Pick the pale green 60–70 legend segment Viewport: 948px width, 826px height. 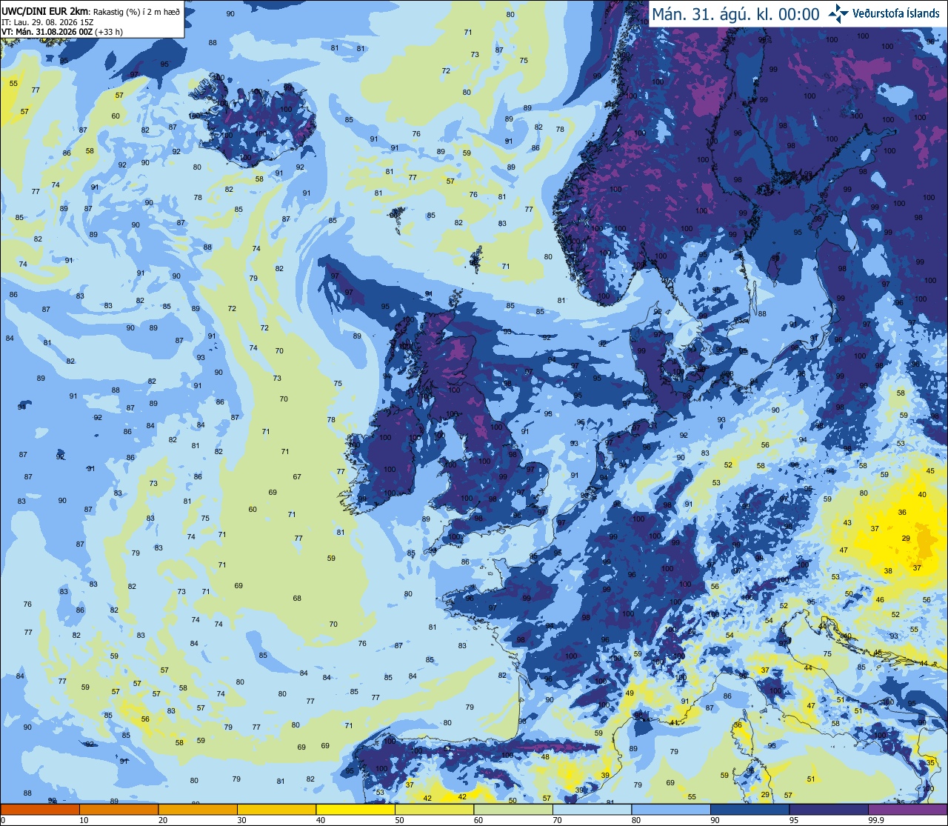(513, 809)
